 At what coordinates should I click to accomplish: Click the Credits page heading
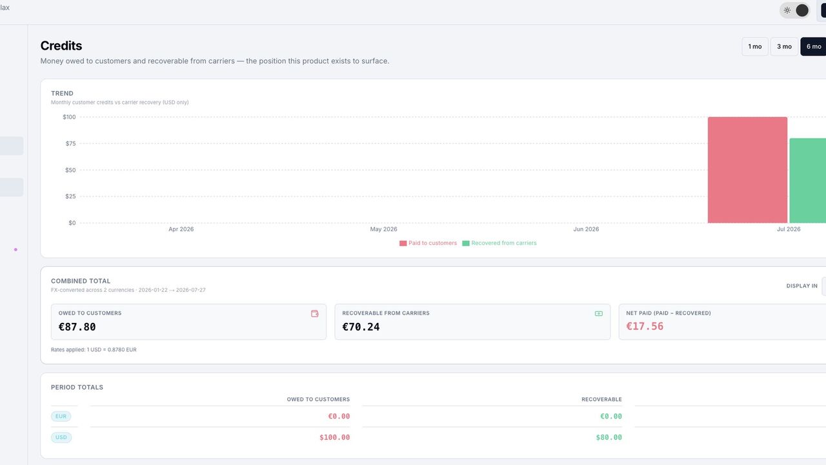[61, 46]
